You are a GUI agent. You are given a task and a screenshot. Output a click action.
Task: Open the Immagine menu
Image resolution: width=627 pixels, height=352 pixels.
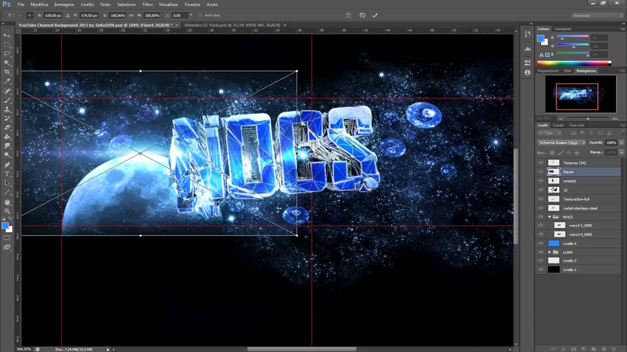pyautogui.click(x=64, y=4)
